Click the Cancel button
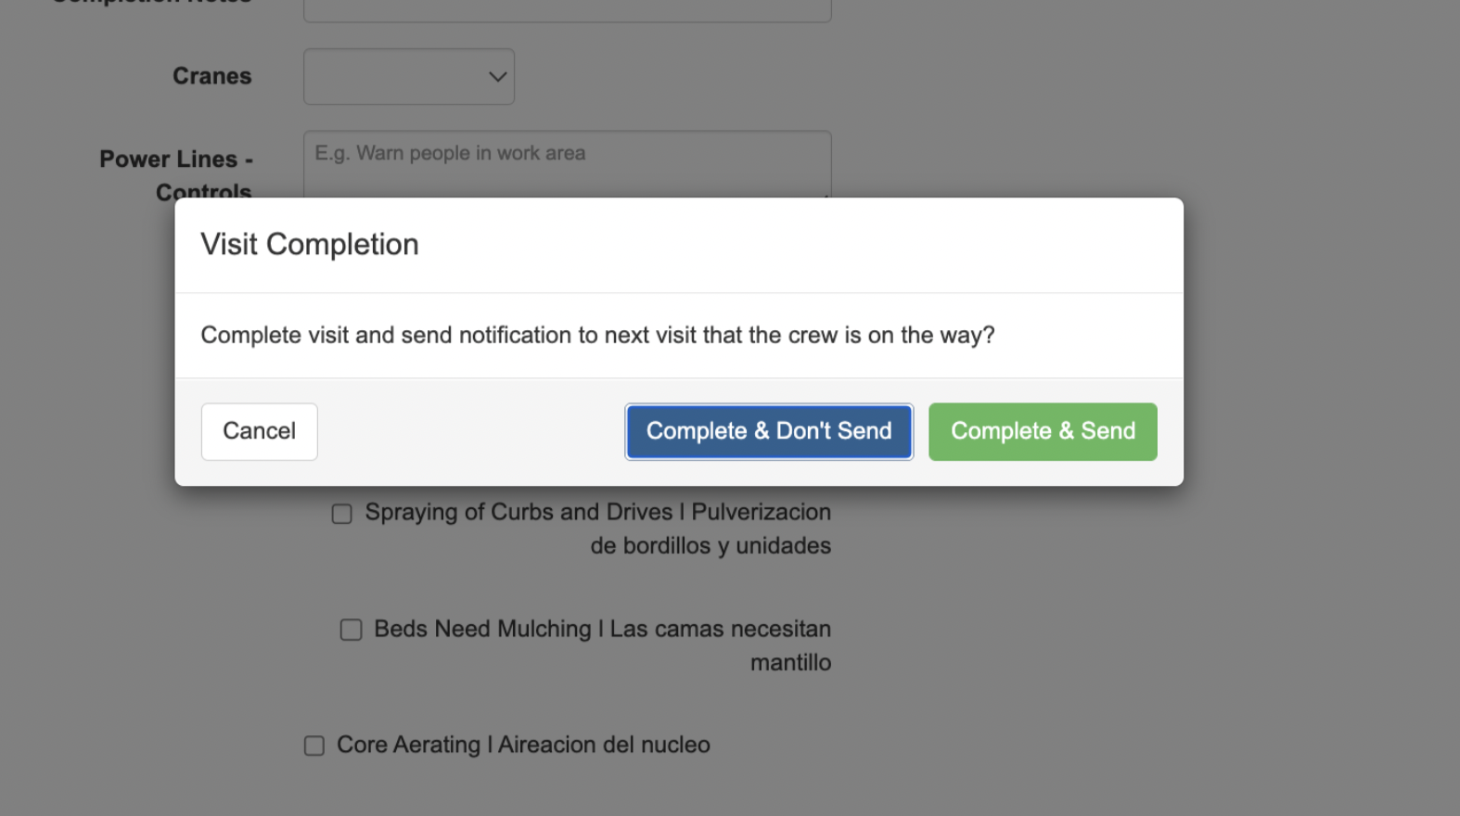Viewport: 1460px width, 816px height. [259, 431]
